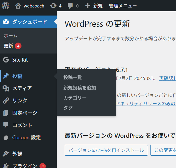This screenshot has width=176, height=168.
Task: Click the コメント speech bubble icon
Action: (6, 125)
